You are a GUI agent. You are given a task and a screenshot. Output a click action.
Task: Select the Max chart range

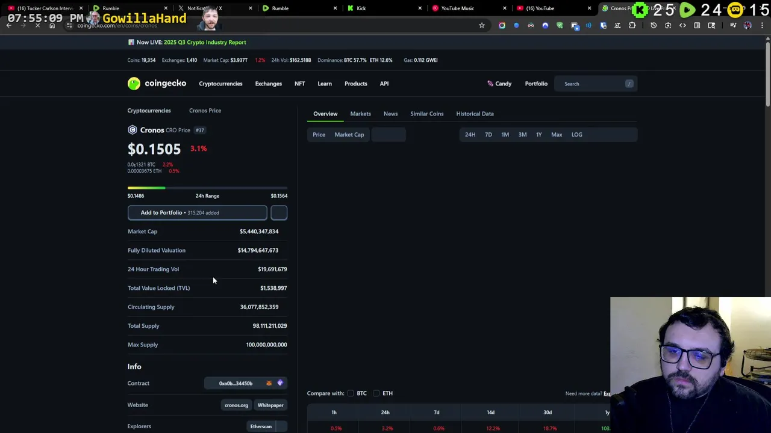point(557,135)
